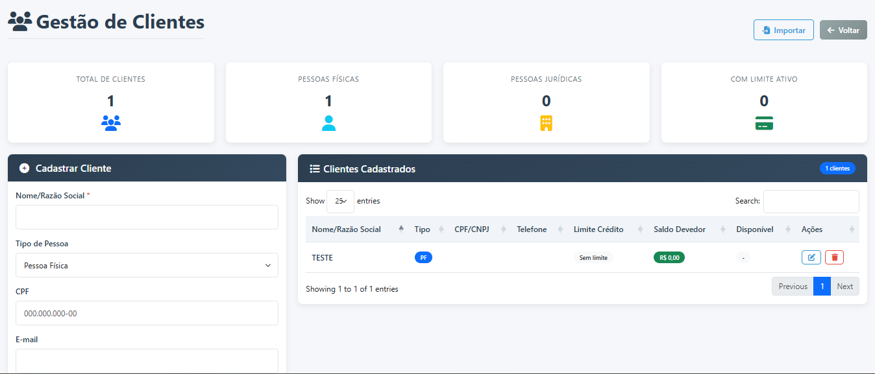Sort table by Limite Crédito column
Screen dimensions: 875x374
607,229
